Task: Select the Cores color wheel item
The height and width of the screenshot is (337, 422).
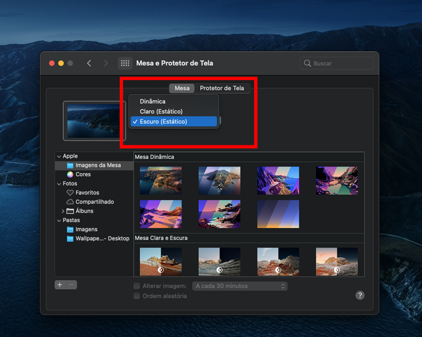Action: pyautogui.click(x=79, y=174)
